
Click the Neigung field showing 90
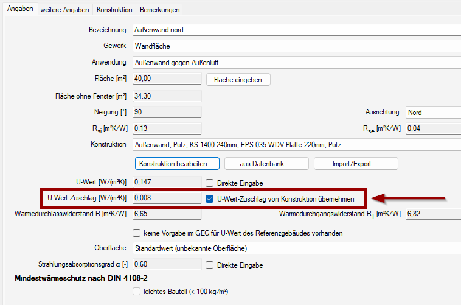pos(166,113)
